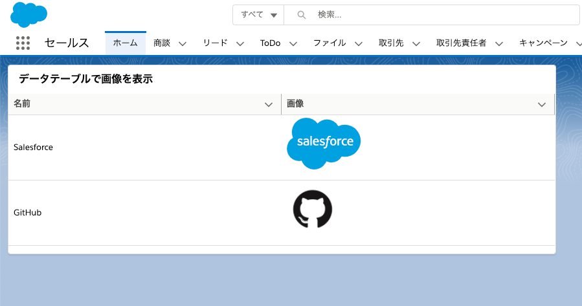Click the GitHub Octocat logo image

pos(313,209)
